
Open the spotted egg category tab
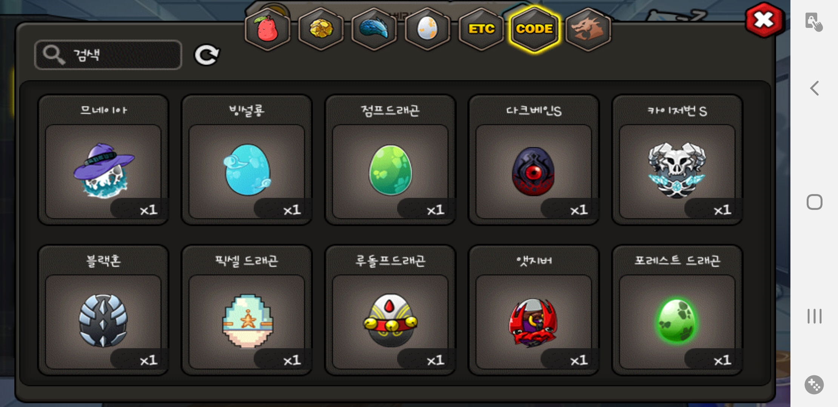click(428, 29)
